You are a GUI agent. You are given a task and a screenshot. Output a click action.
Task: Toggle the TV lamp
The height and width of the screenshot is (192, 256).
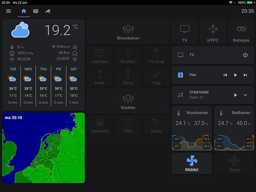[x=156, y=56]
